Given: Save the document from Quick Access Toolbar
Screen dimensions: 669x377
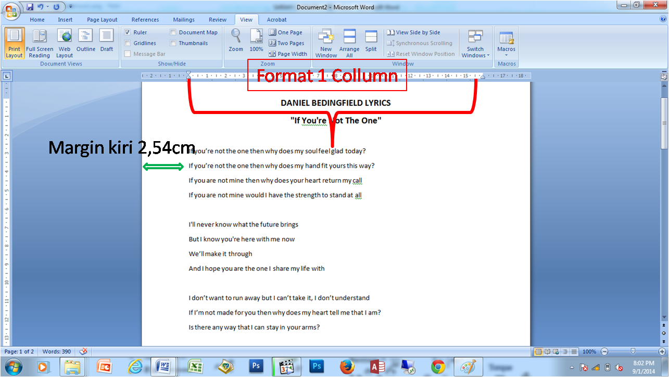Looking at the screenshot, I should coord(30,7).
